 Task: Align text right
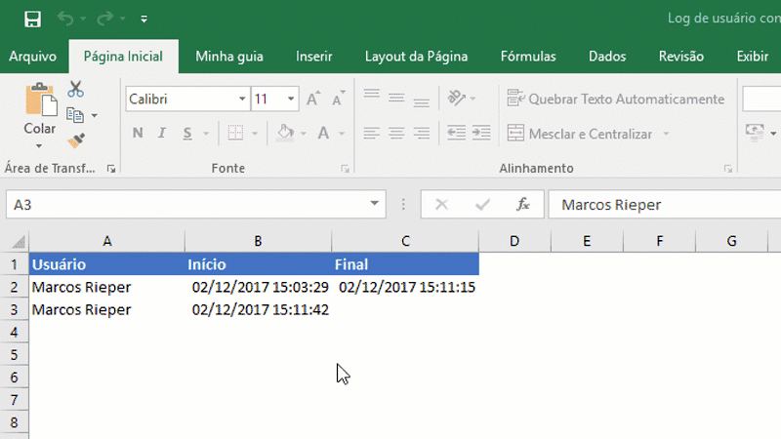422,133
